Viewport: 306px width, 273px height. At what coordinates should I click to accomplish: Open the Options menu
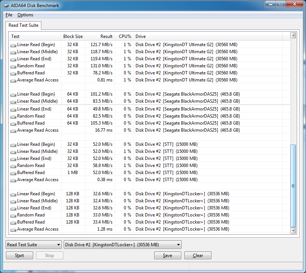coord(25,15)
